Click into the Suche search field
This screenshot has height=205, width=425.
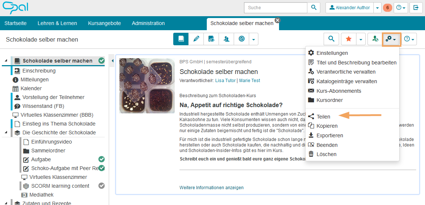tap(276, 8)
